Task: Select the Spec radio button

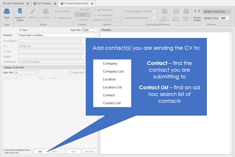Action: [21, 30]
